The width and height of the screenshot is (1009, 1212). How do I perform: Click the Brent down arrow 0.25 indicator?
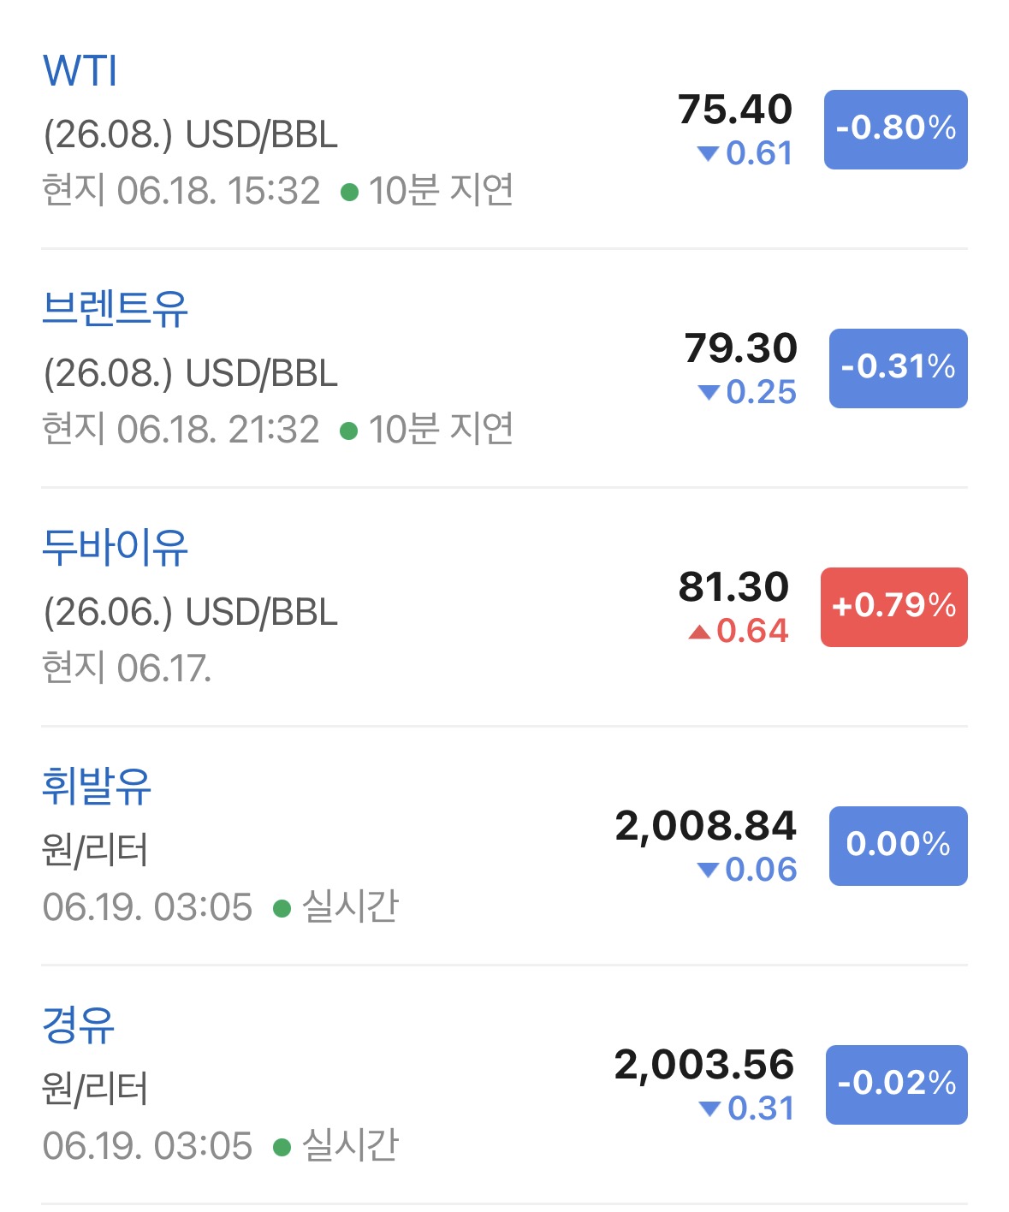[x=747, y=393]
